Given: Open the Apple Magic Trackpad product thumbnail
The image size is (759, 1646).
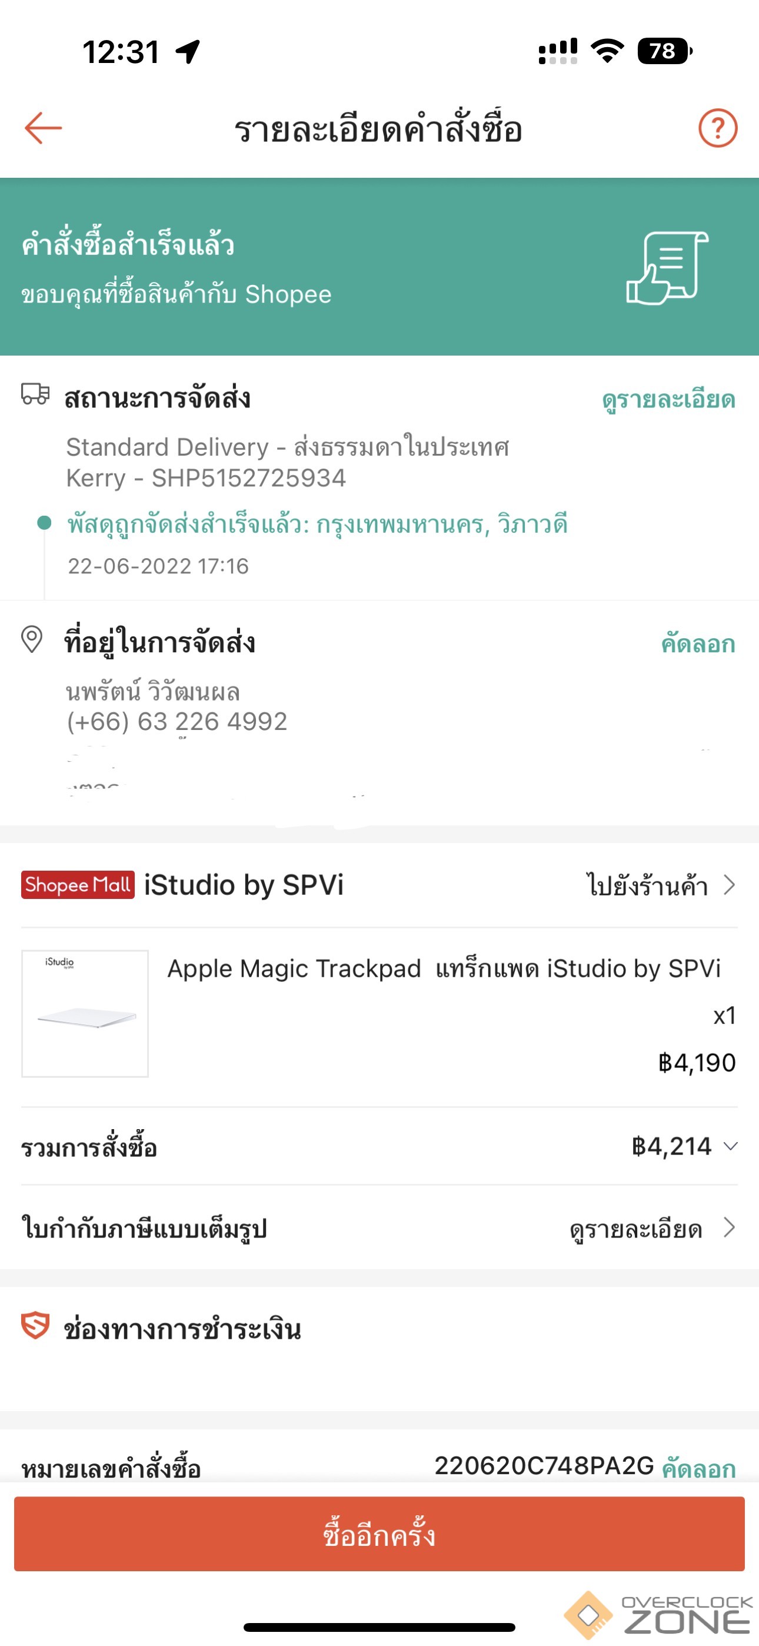Looking at the screenshot, I should click(85, 1013).
